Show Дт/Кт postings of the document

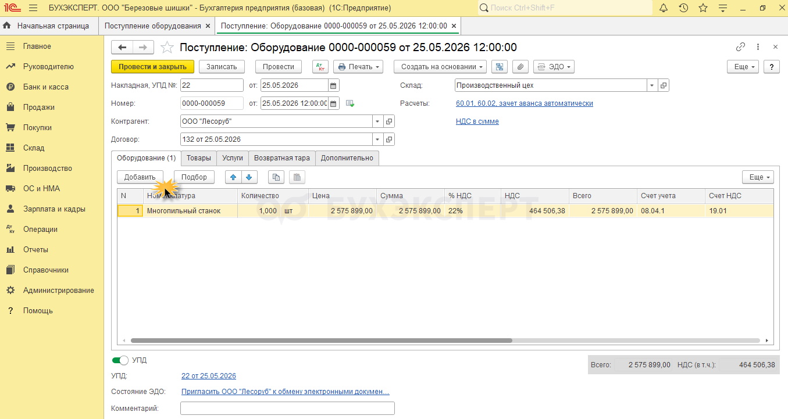point(320,67)
